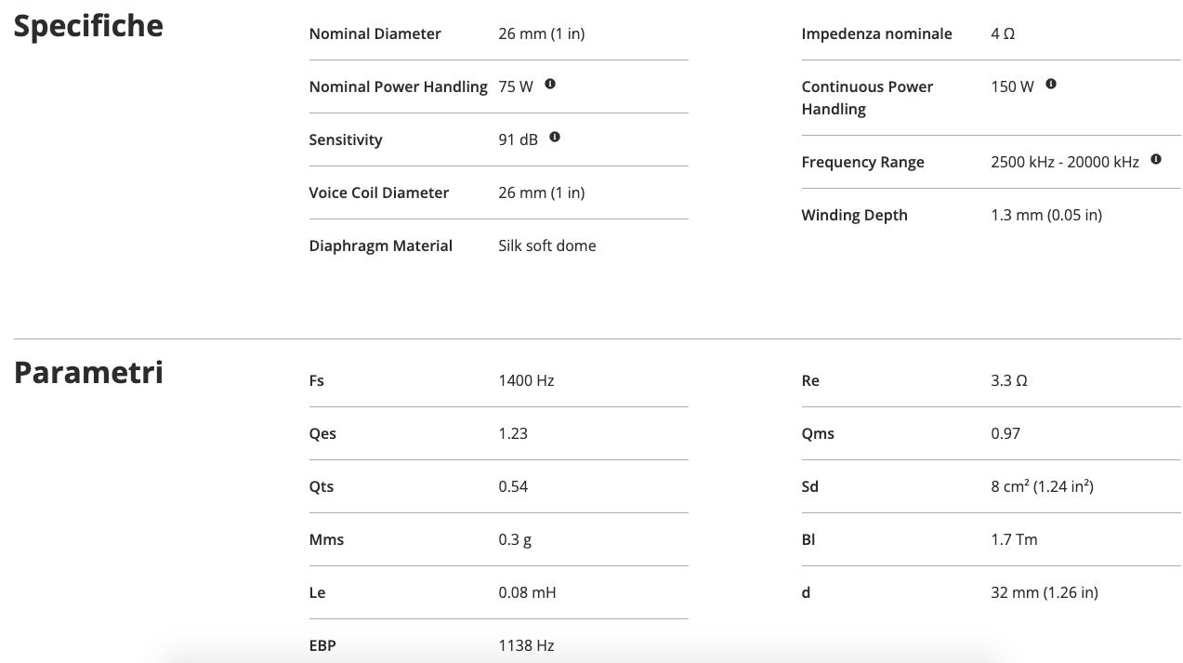The width and height of the screenshot is (1183, 663).
Task: Click the Specifiche section heading
Action: pyautogui.click(x=88, y=26)
